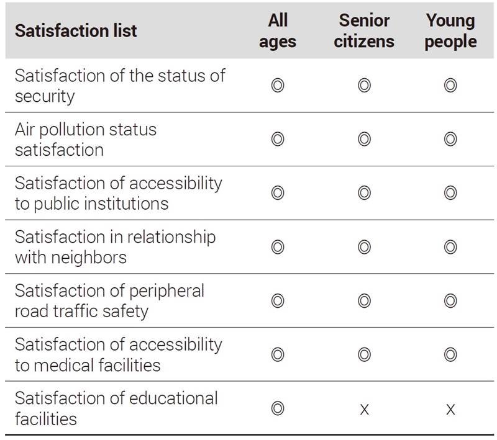Image resolution: width=497 pixels, height=440 pixels.
Task: Select the 'Satisfaction list' column header
Action: [x=76, y=31]
